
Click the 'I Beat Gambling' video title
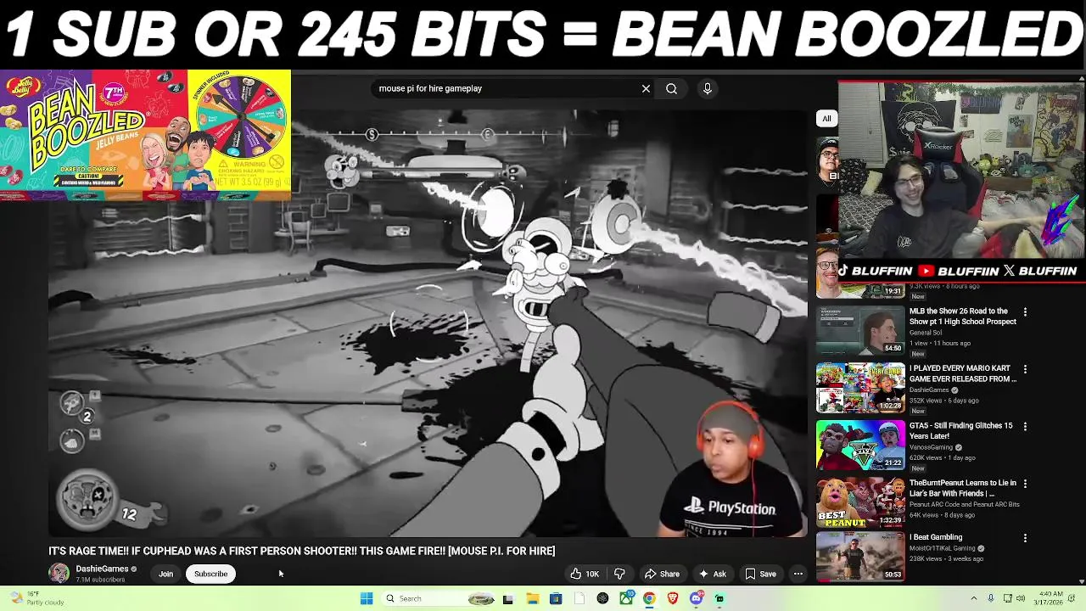[936, 537]
